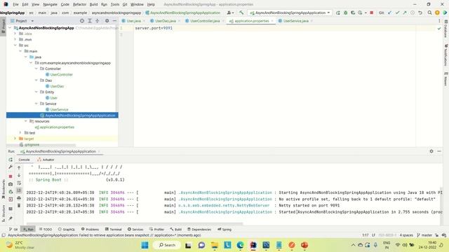Hide the Project tool window
The width and height of the screenshot is (449, 252).
pyautogui.click(x=114, y=21)
